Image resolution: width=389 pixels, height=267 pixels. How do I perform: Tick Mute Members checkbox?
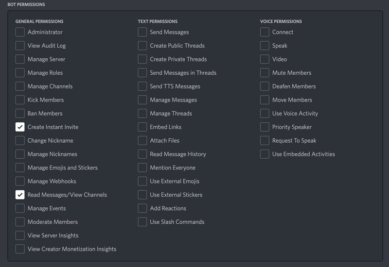click(x=265, y=73)
